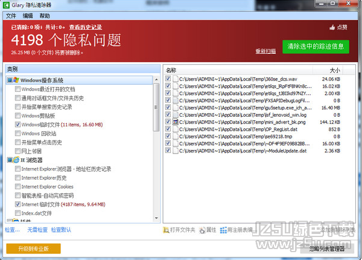Enable Windows最近打开的文档 checkbox
This screenshot has width=362, height=260.
(17, 89)
